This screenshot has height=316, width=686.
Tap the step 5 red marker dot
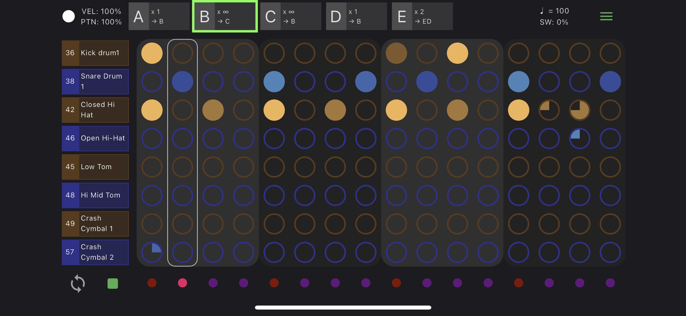pyautogui.click(x=274, y=283)
